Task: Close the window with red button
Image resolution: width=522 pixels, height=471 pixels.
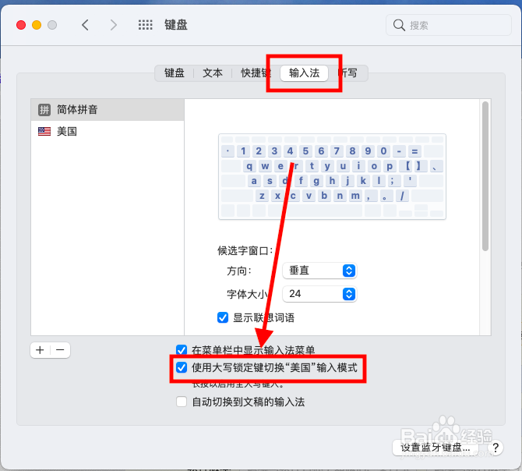Action: click(x=21, y=25)
